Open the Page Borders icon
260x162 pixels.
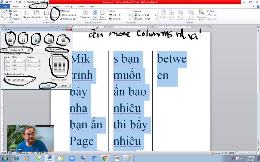coord(103,14)
